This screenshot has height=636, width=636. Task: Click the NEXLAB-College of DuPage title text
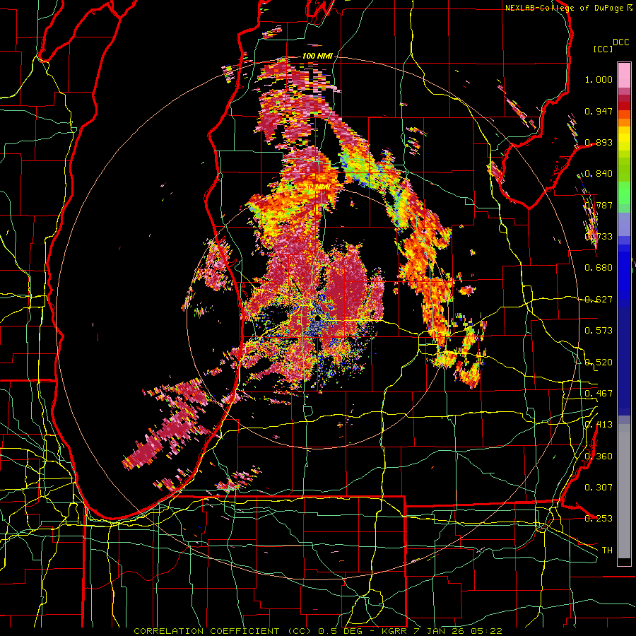[564, 8]
